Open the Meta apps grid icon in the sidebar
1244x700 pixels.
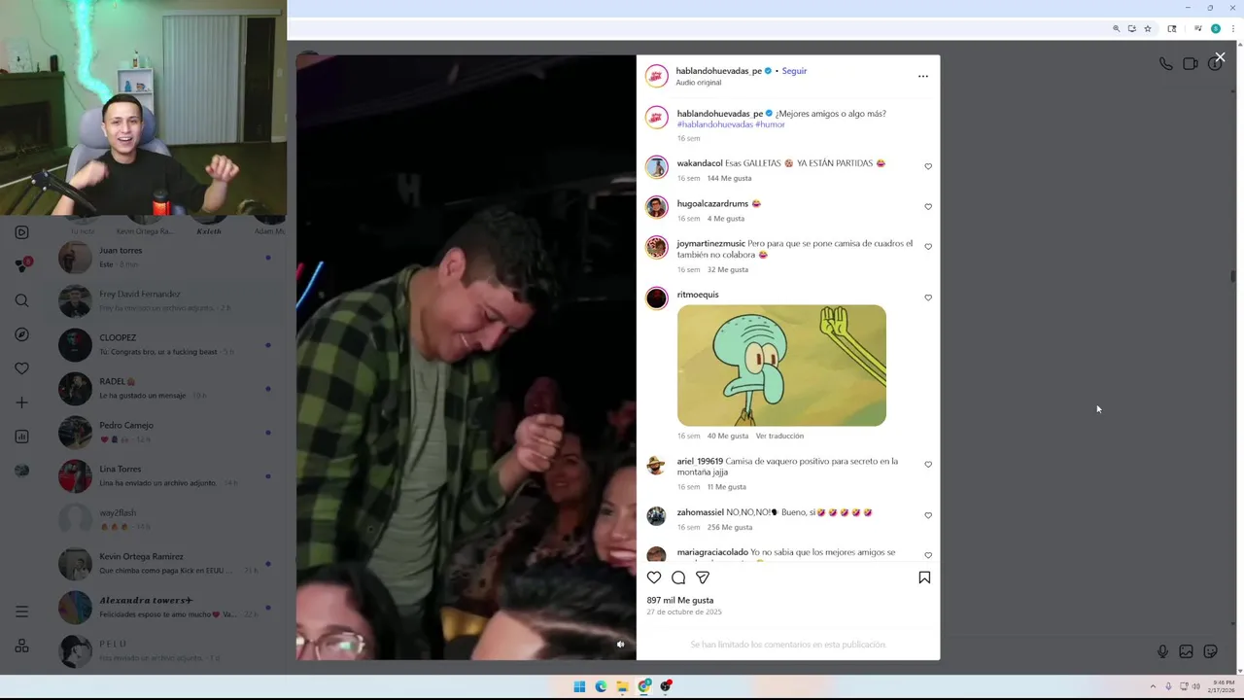coord(21,646)
